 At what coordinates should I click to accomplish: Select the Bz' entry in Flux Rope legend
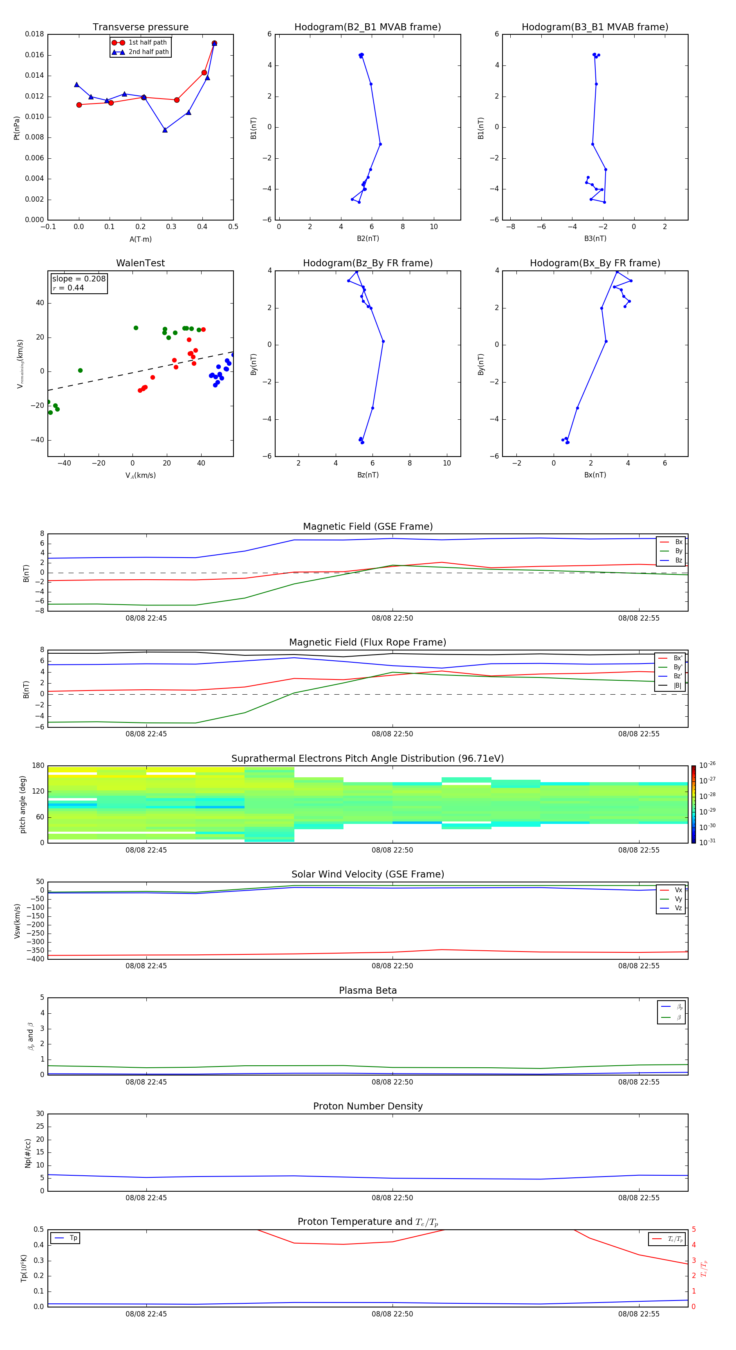(671, 676)
